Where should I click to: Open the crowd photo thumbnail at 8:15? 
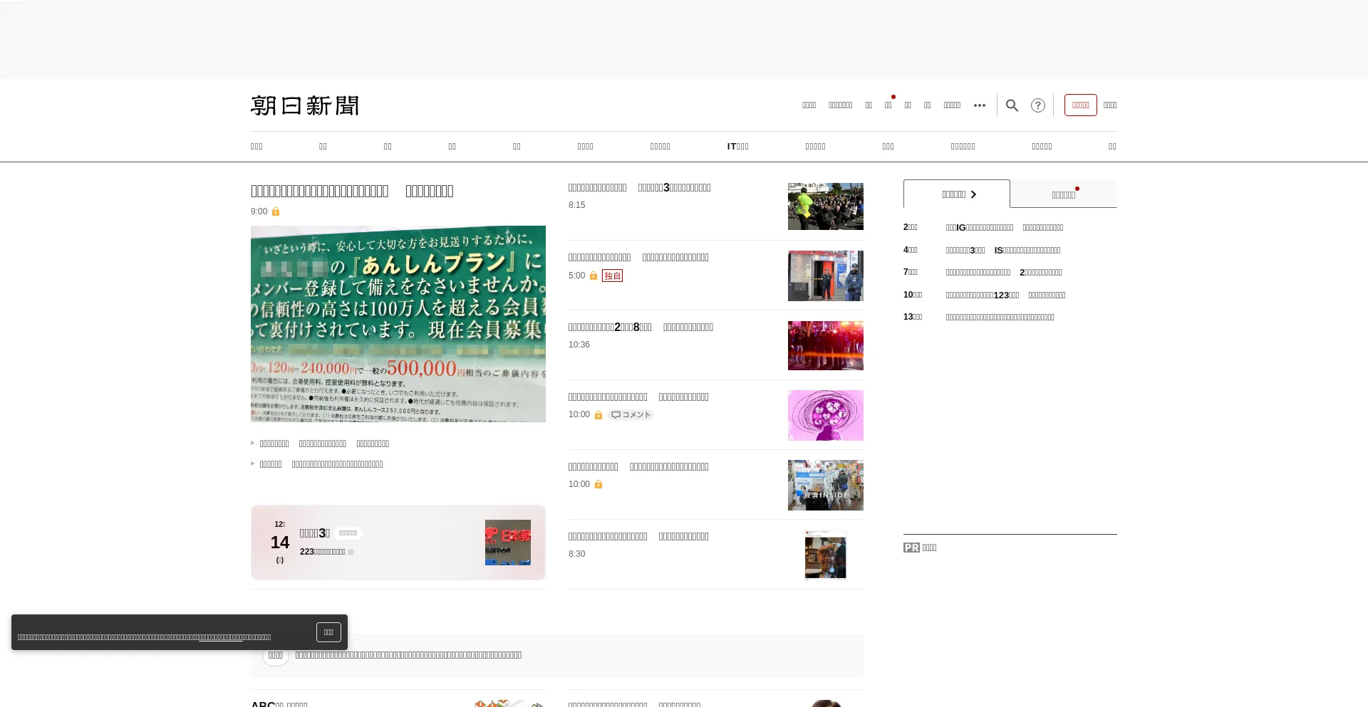tap(825, 206)
